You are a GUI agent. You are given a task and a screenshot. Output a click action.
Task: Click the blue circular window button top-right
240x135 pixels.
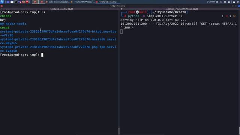pos(238,6)
